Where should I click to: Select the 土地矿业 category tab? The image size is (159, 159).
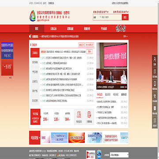click(35, 81)
